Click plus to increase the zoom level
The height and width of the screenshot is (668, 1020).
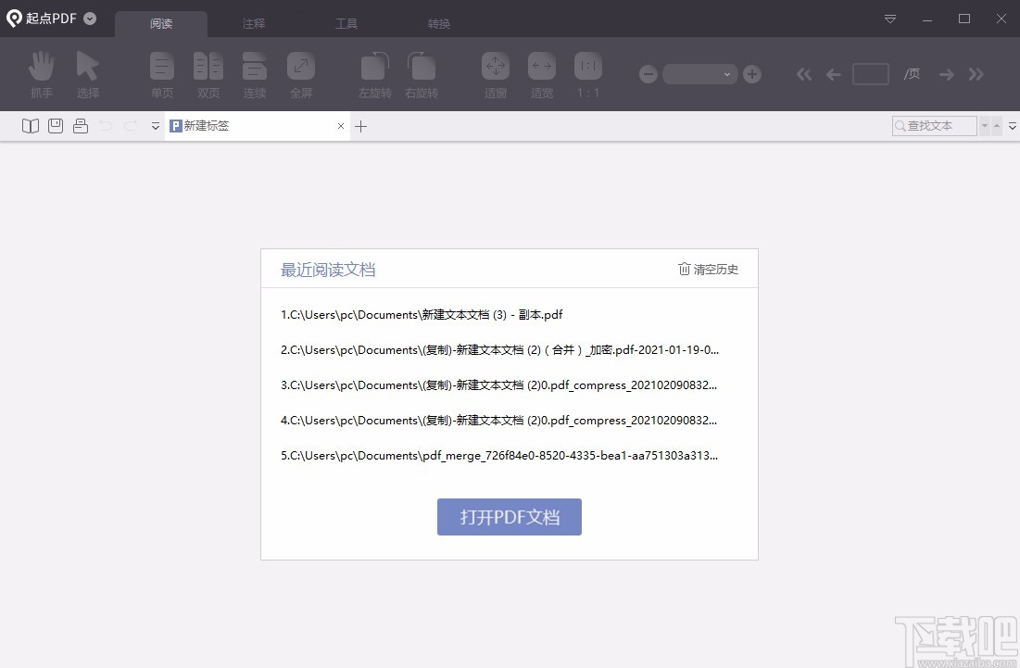click(752, 74)
